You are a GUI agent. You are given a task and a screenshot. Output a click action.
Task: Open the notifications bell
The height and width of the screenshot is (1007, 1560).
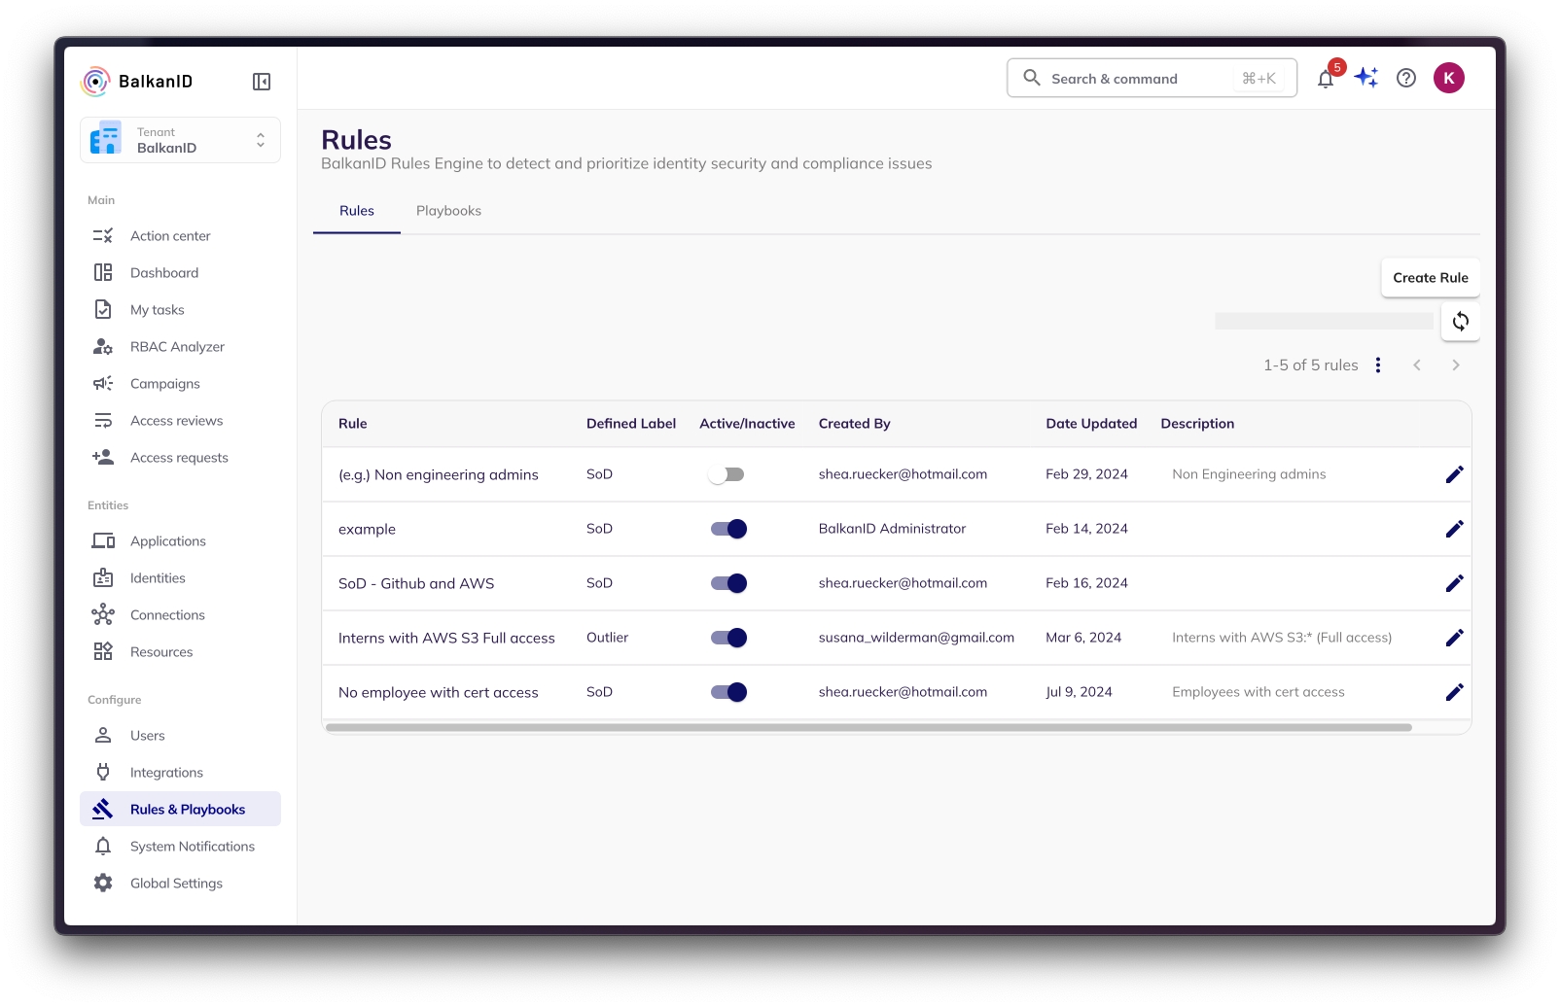[x=1325, y=79]
